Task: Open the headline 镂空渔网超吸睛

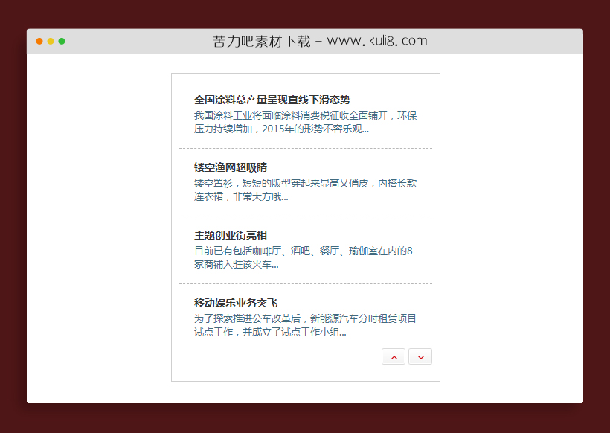Action: 231,167
